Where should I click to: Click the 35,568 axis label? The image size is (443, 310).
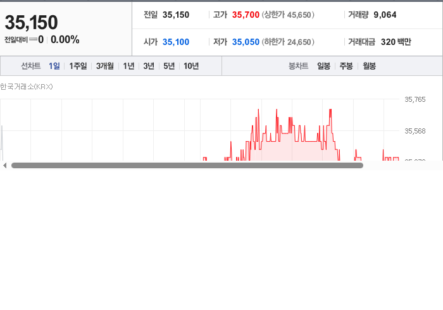coord(415,131)
